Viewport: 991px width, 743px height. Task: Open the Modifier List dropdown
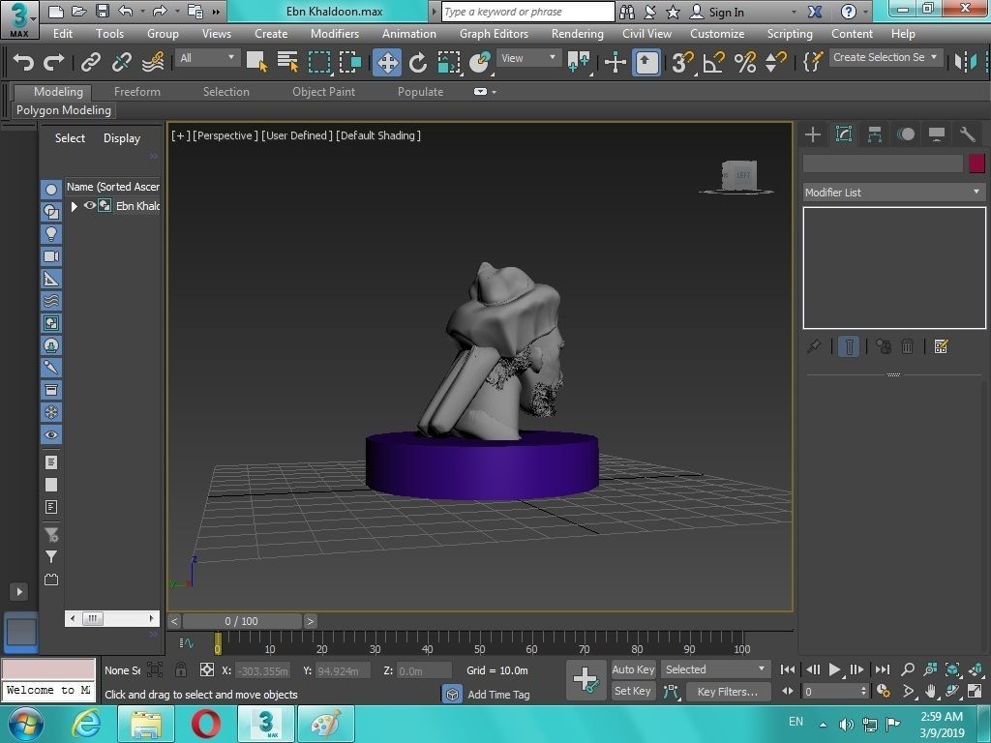coord(893,193)
